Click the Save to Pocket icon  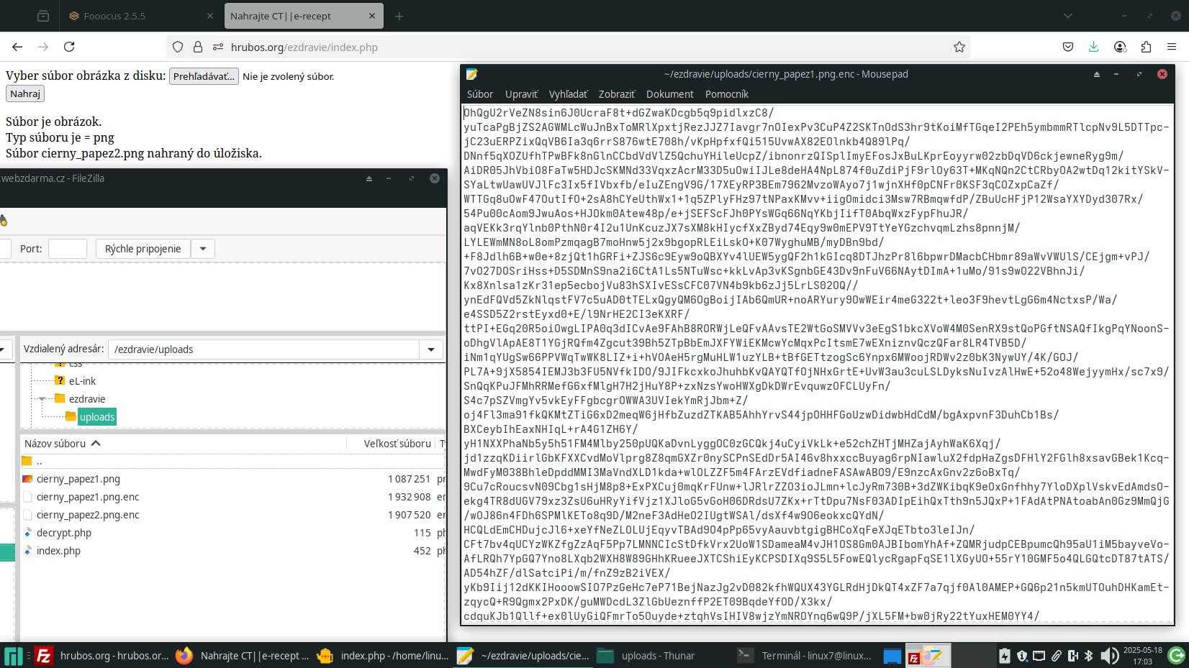click(x=1068, y=47)
